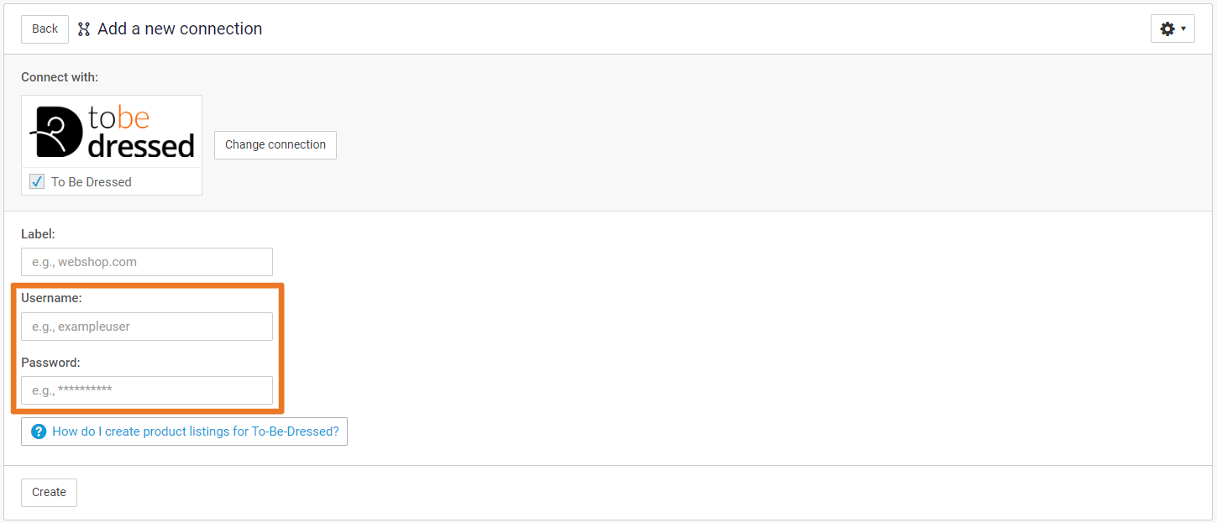Click the 'Password:' field label
Viewport: 1217px width, 523px height.
[x=50, y=363]
